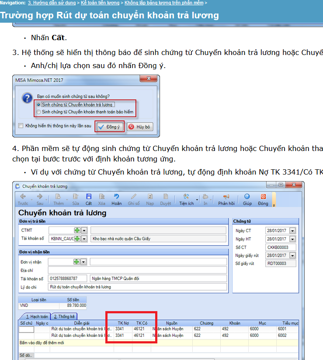Image resolution: width=323 pixels, height=360 pixels.
Task: Click the Sau forward arrow toolbar icon
Action: pyautogui.click(x=40, y=196)
